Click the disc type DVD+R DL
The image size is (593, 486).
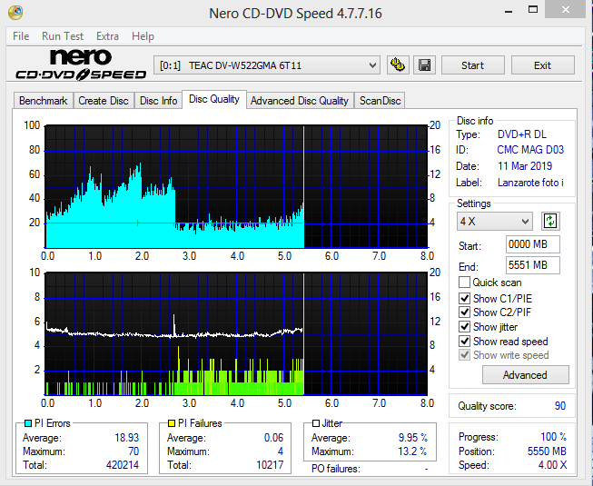pos(522,134)
